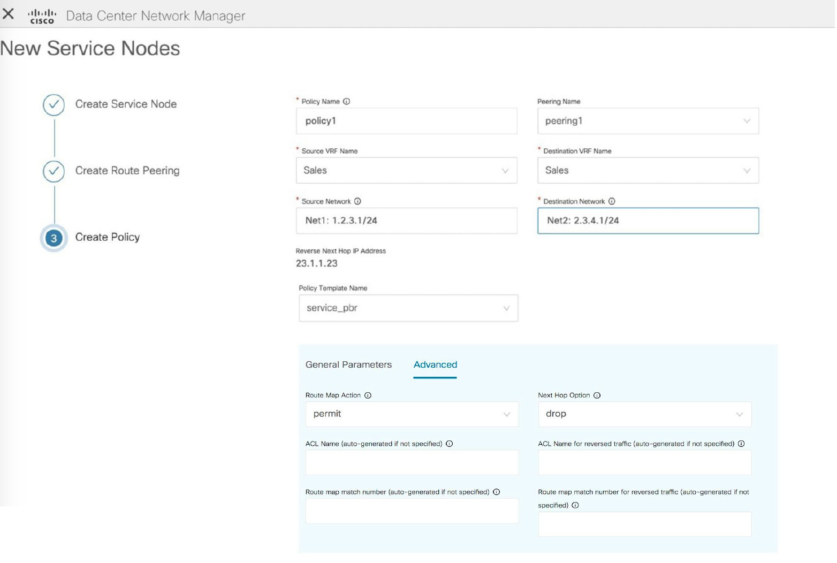Open the Route Map Action dropdown
Image resolution: width=837 pixels, height=563 pixels.
tap(412, 414)
